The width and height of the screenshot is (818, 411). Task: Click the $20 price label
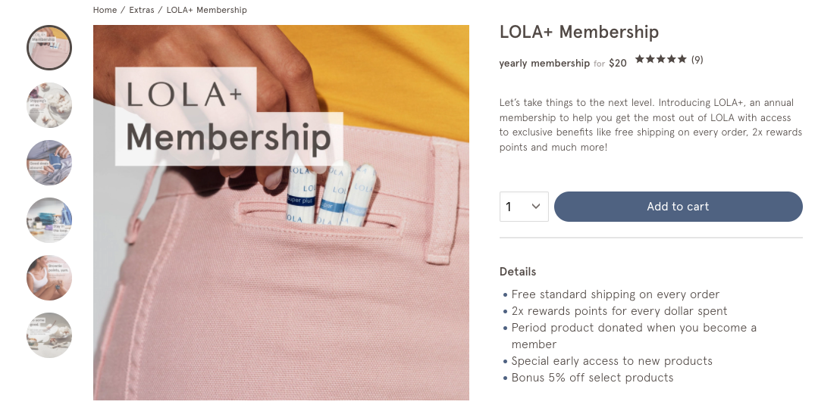coord(618,64)
